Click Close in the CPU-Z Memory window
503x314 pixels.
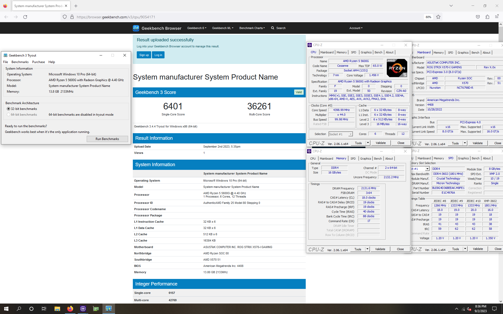pyautogui.click(x=400, y=249)
